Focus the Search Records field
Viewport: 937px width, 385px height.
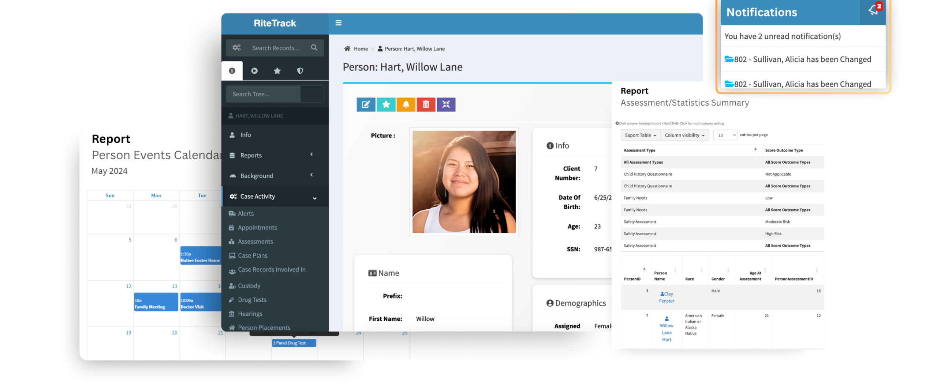point(275,48)
